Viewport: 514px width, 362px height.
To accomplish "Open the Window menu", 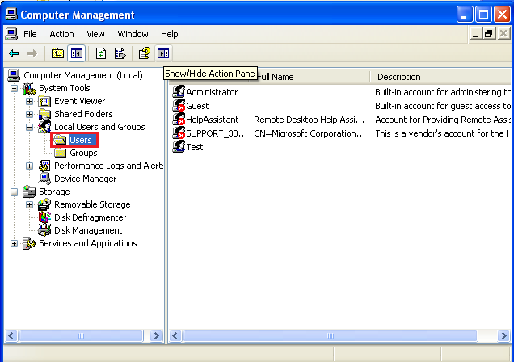I will [133, 34].
